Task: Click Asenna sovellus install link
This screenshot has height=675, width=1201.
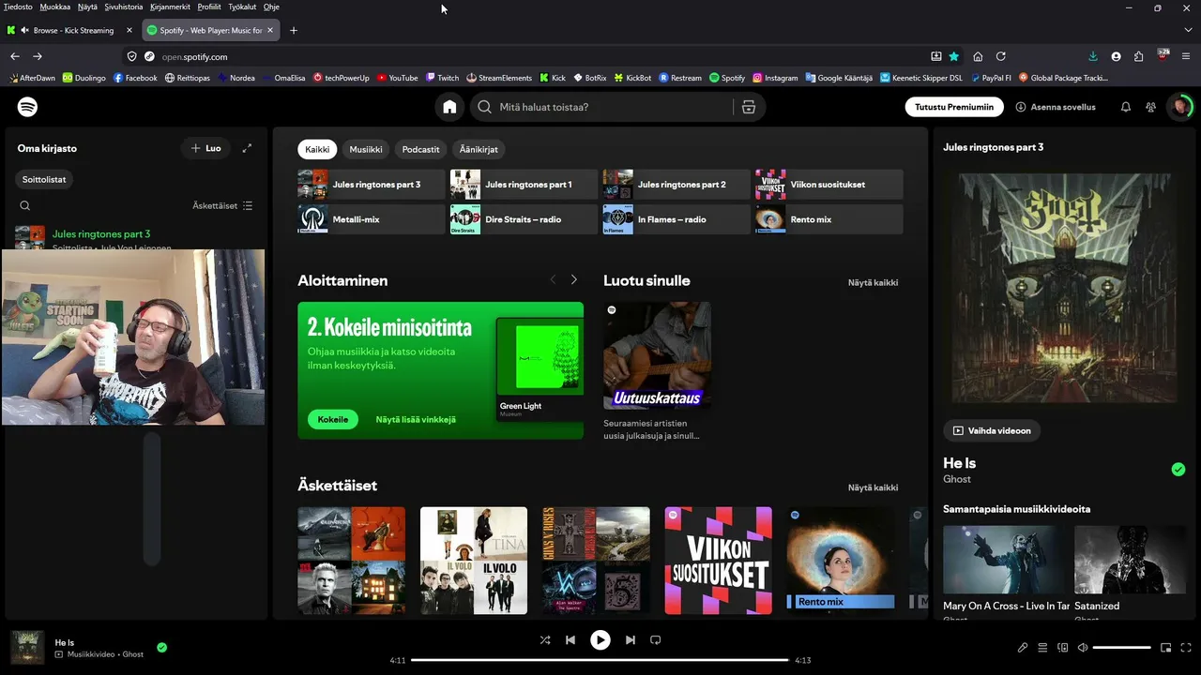Action: point(1056,107)
